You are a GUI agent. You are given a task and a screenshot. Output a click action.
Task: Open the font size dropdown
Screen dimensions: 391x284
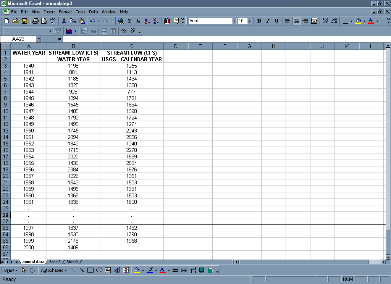point(249,21)
